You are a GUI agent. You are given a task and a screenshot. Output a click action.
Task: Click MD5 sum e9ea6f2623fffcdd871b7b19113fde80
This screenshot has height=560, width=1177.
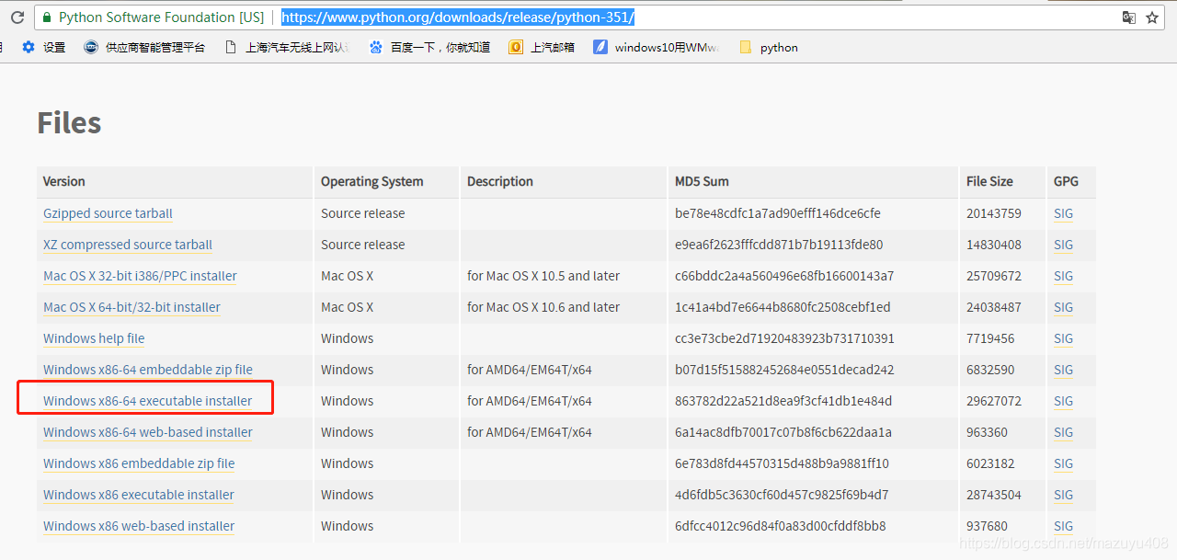[x=779, y=245]
